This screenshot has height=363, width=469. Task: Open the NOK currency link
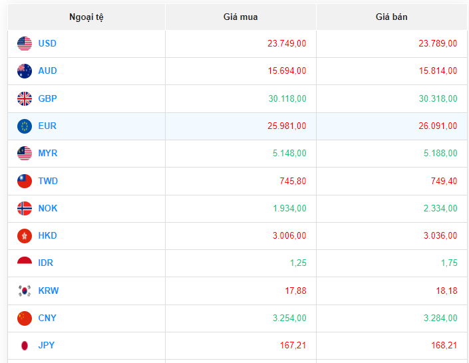[48, 209]
